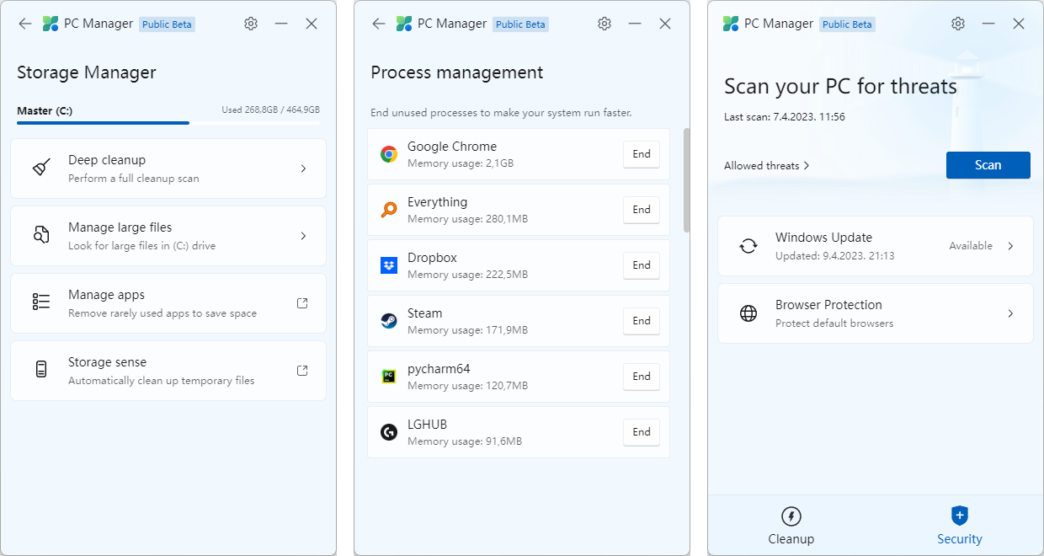End the pycharm64 process
This screenshot has width=1044, height=556.
point(642,377)
